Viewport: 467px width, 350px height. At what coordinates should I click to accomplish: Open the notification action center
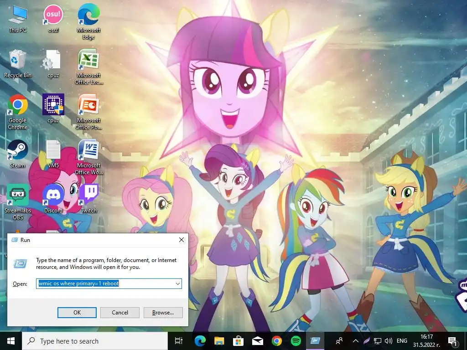tap(453, 341)
